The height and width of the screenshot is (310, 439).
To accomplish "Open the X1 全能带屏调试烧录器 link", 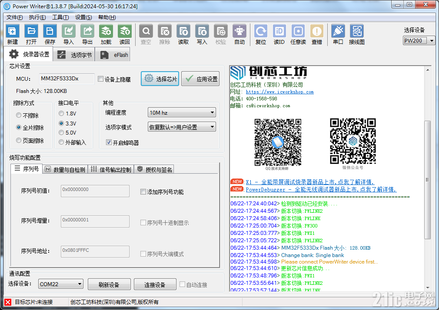I will coord(310,182).
